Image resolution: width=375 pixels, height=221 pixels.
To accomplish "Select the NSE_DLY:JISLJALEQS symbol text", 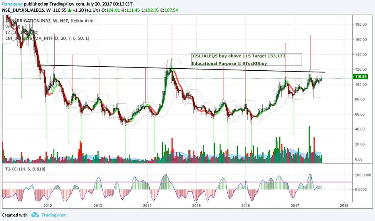I will click(24, 10).
